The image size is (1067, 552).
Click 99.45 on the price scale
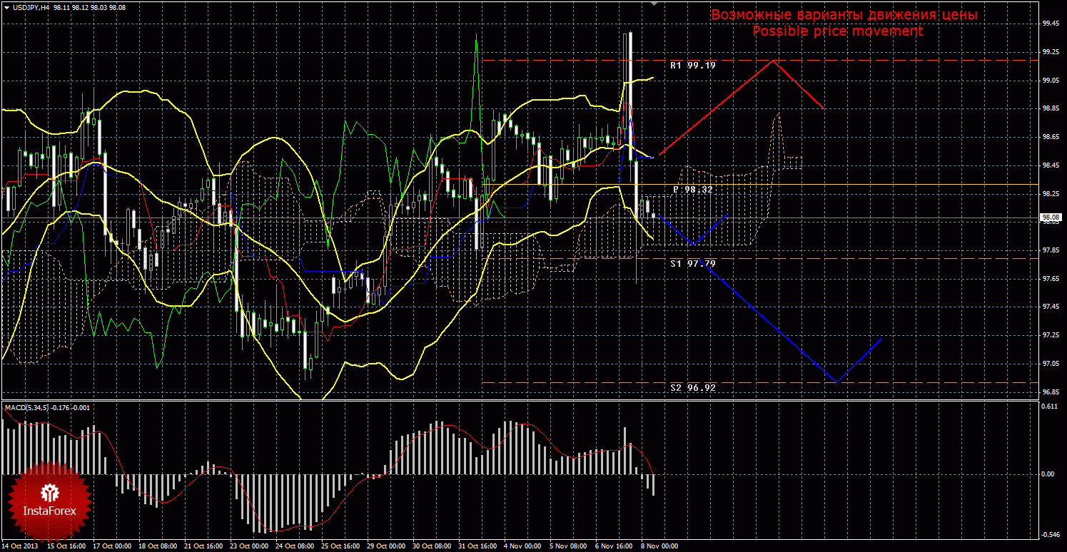1051,24
